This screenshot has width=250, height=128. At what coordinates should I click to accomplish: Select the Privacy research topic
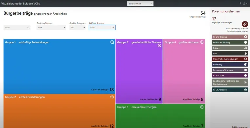pyautogui.click(x=230, y=48)
